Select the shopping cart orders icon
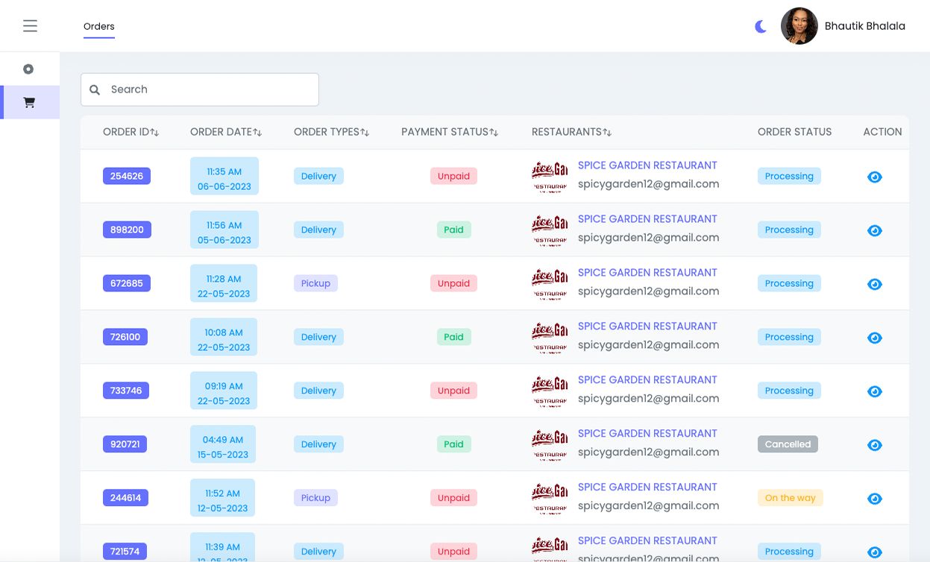930x562 pixels. [29, 103]
